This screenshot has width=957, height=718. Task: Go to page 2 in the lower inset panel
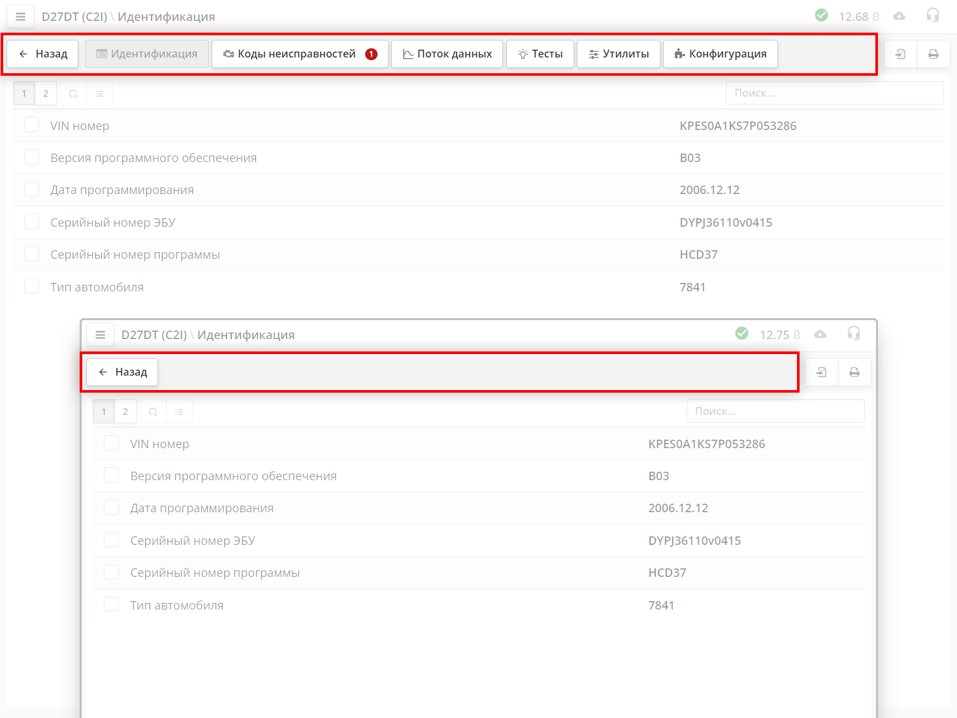click(125, 412)
